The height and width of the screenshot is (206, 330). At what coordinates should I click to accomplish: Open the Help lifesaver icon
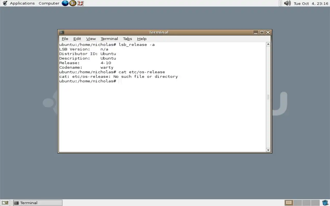[80, 3]
